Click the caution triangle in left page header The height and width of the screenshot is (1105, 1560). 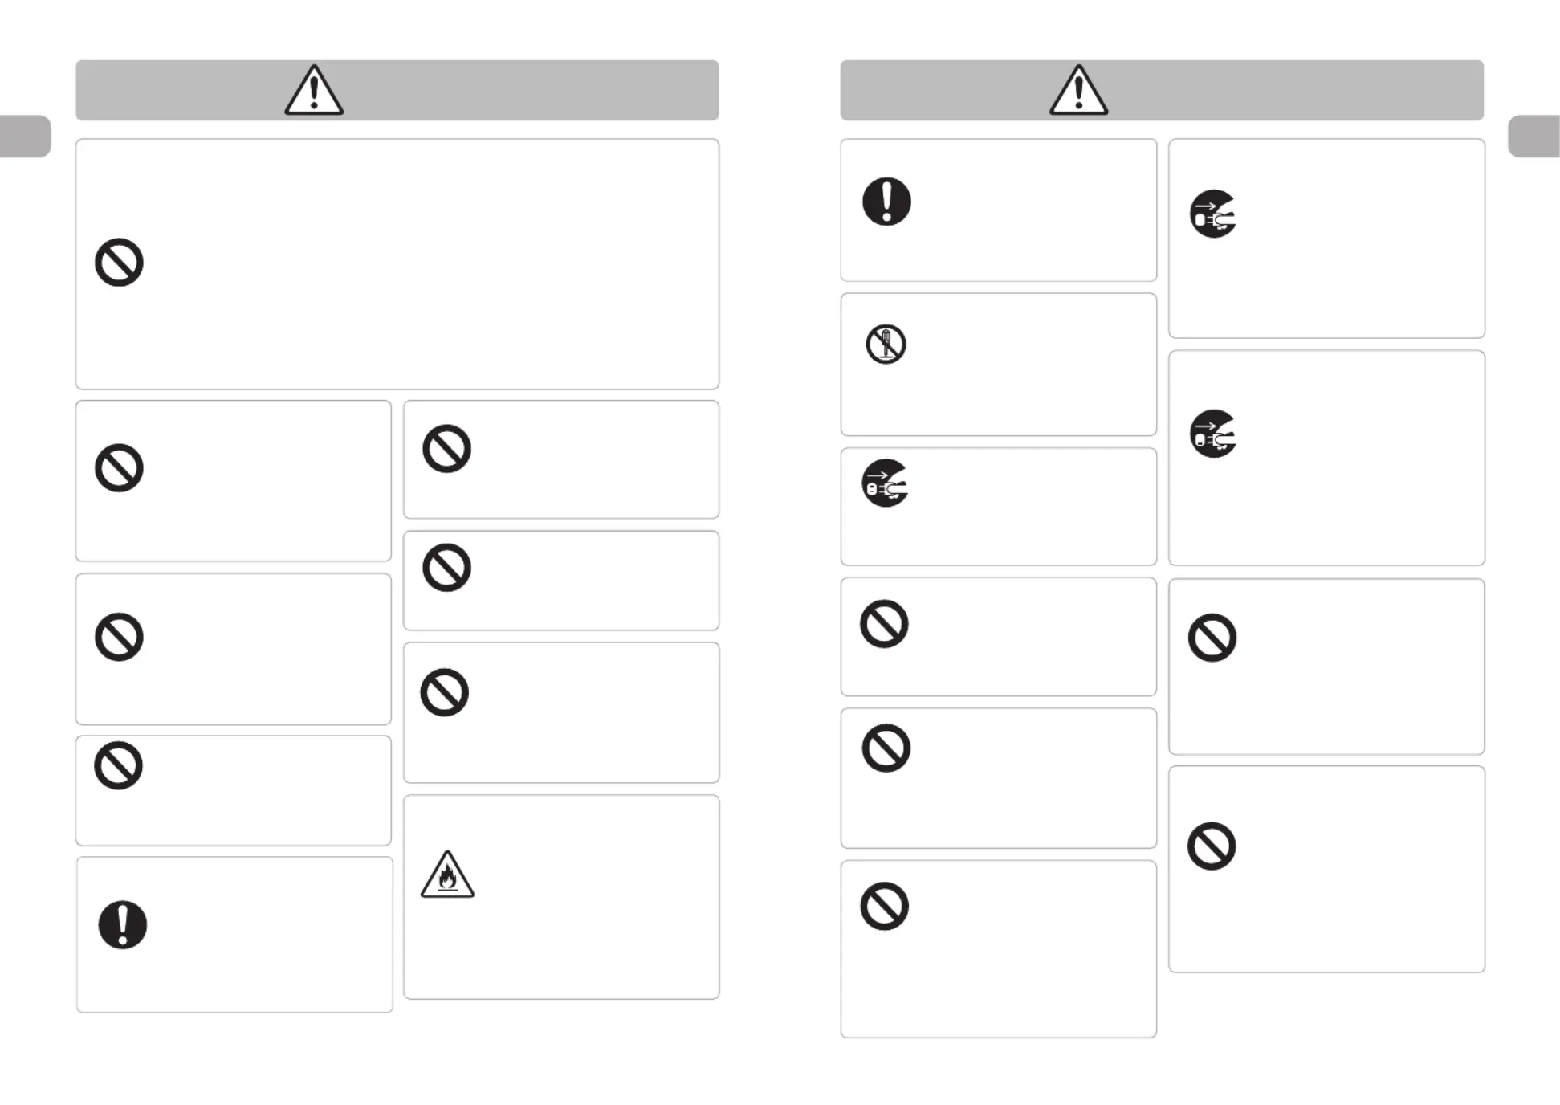314,90
